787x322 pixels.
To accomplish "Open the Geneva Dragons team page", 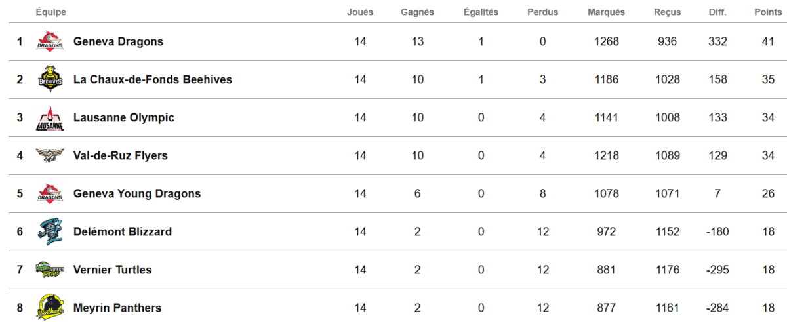I will 118,41.
